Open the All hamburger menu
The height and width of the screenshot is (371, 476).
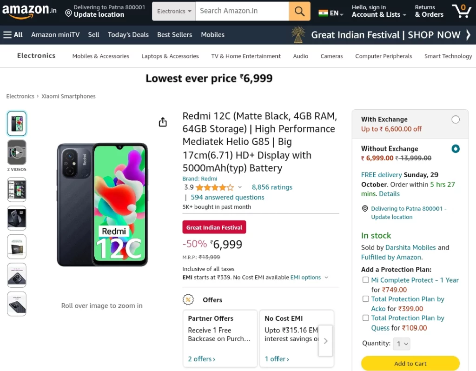coord(13,34)
